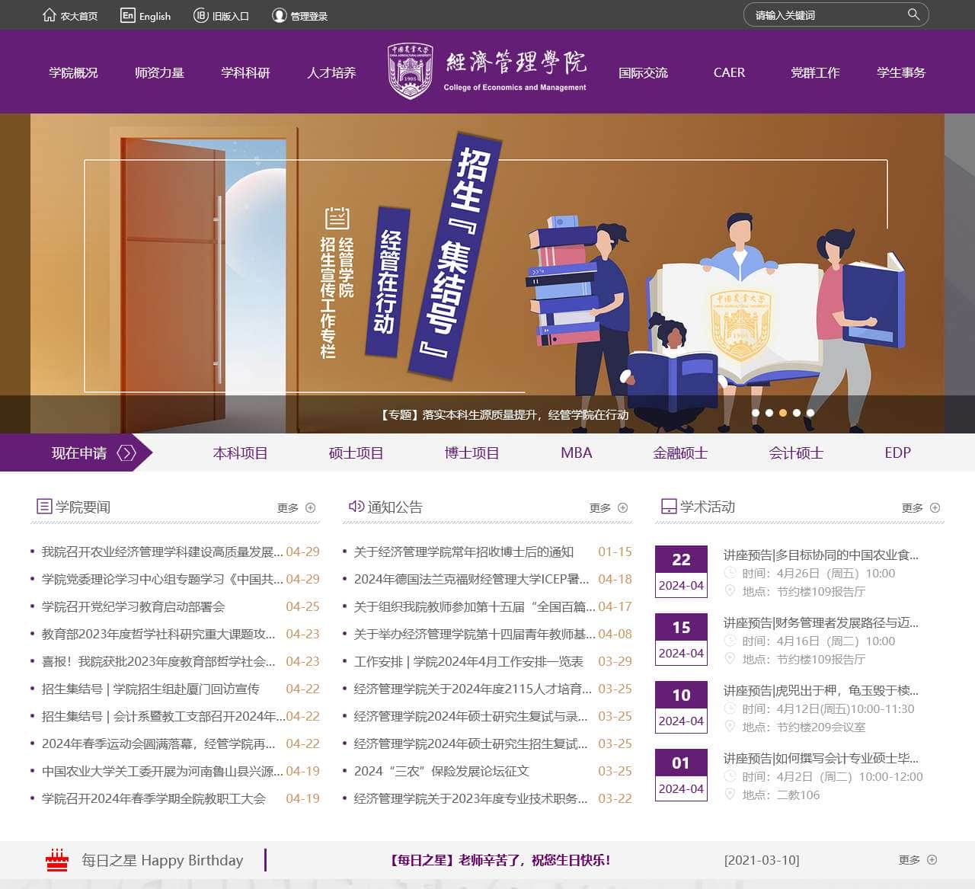Open the 党群工作 menu
The width and height of the screenshot is (975, 889).
[x=816, y=72]
